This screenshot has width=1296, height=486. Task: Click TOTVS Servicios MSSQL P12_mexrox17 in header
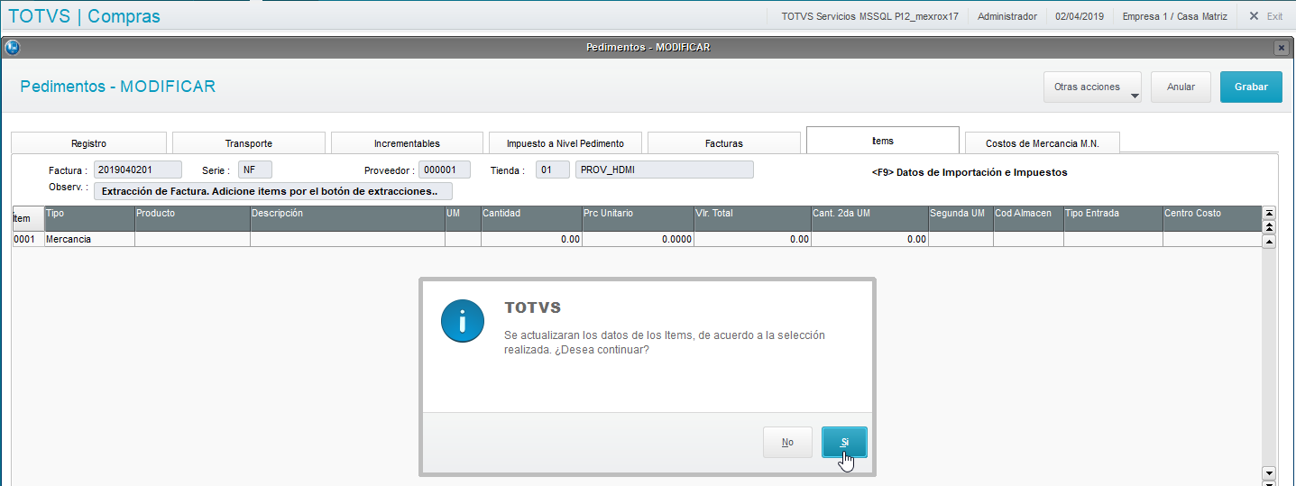pos(869,16)
